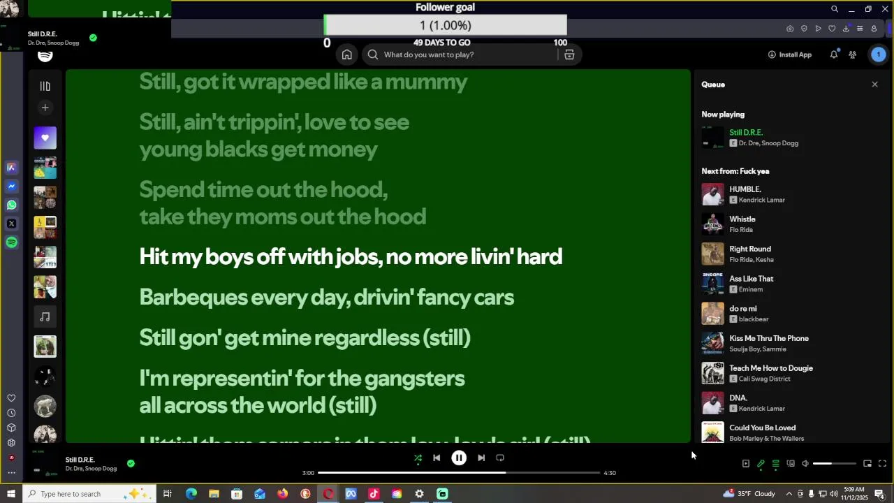The width and height of the screenshot is (894, 503).
Task: Seek within the song progress bar
Action: tap(459, 473)
